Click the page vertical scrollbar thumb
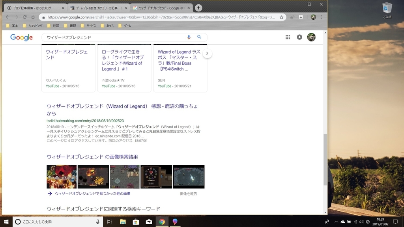 pos(325,160)
